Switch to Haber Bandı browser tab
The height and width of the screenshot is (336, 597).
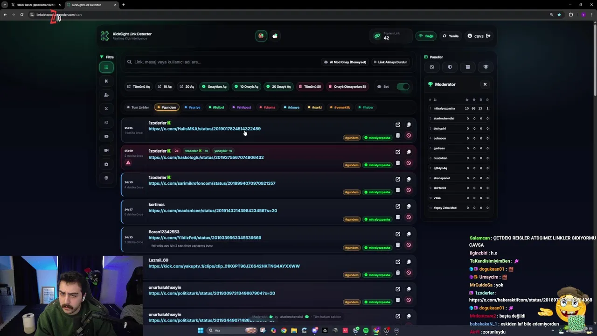pyautogui.click(x=35, y=5)
